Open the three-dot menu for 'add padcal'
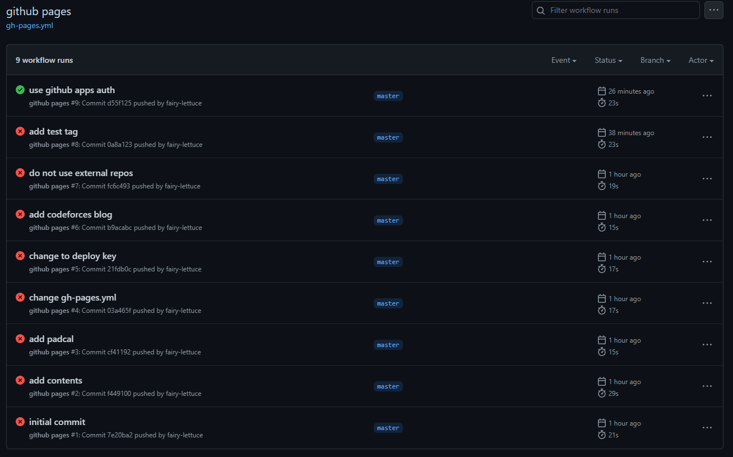This screenshot has height=457, width=733. click(x=707, y=345)
